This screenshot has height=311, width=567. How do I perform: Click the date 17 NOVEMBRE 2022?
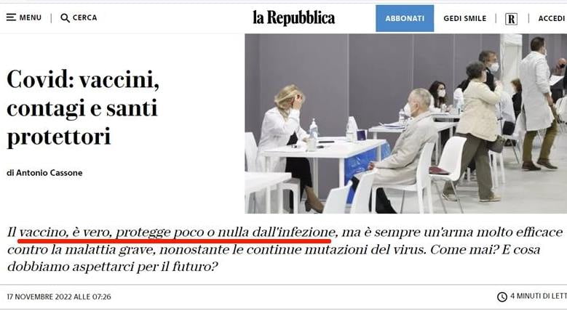point(39,297)
